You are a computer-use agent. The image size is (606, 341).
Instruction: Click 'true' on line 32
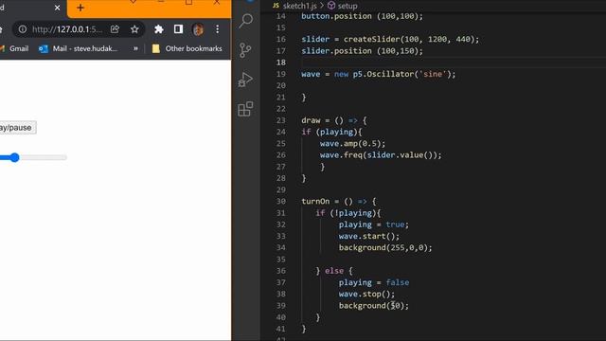click(x=395, y=224)
